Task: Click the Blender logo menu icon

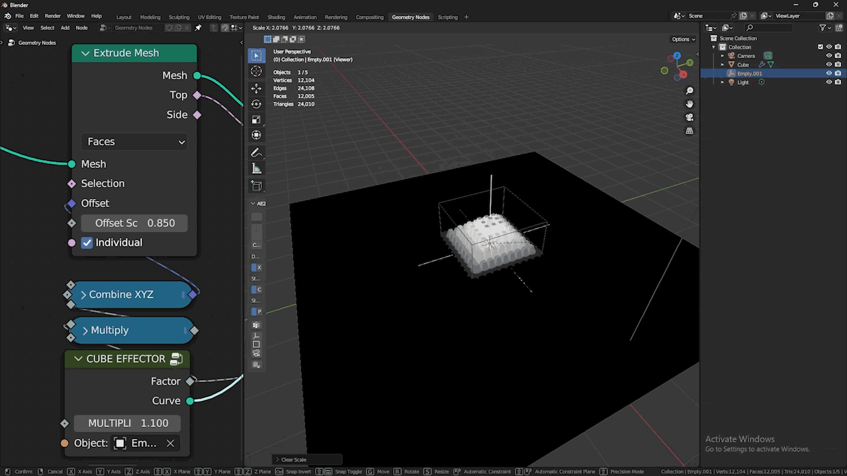Action: 8,16
